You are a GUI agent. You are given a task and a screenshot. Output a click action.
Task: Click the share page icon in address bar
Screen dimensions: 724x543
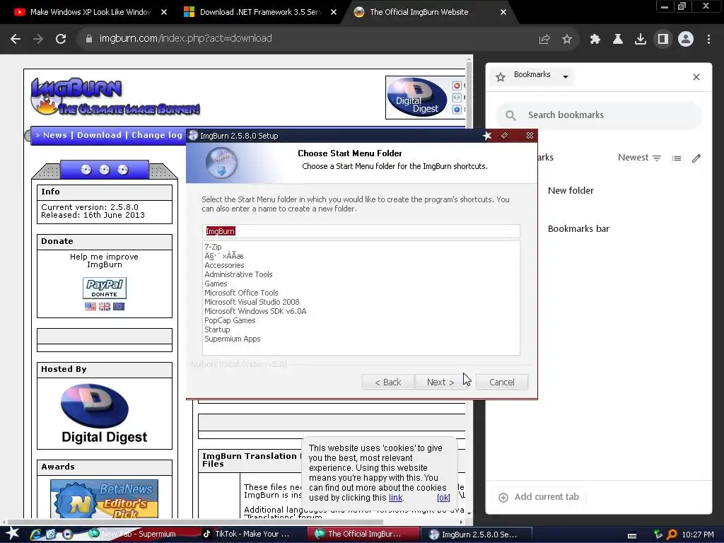(x=544, y=40)
